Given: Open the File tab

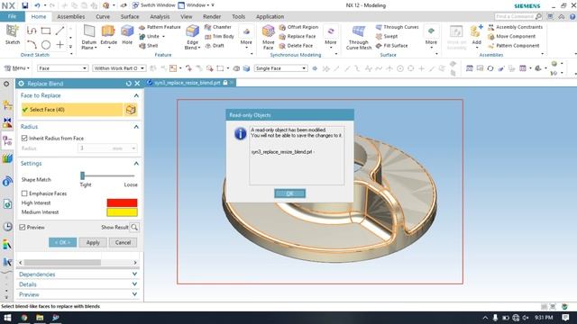Looking at the screenshot, I should [x=12, y=16].
